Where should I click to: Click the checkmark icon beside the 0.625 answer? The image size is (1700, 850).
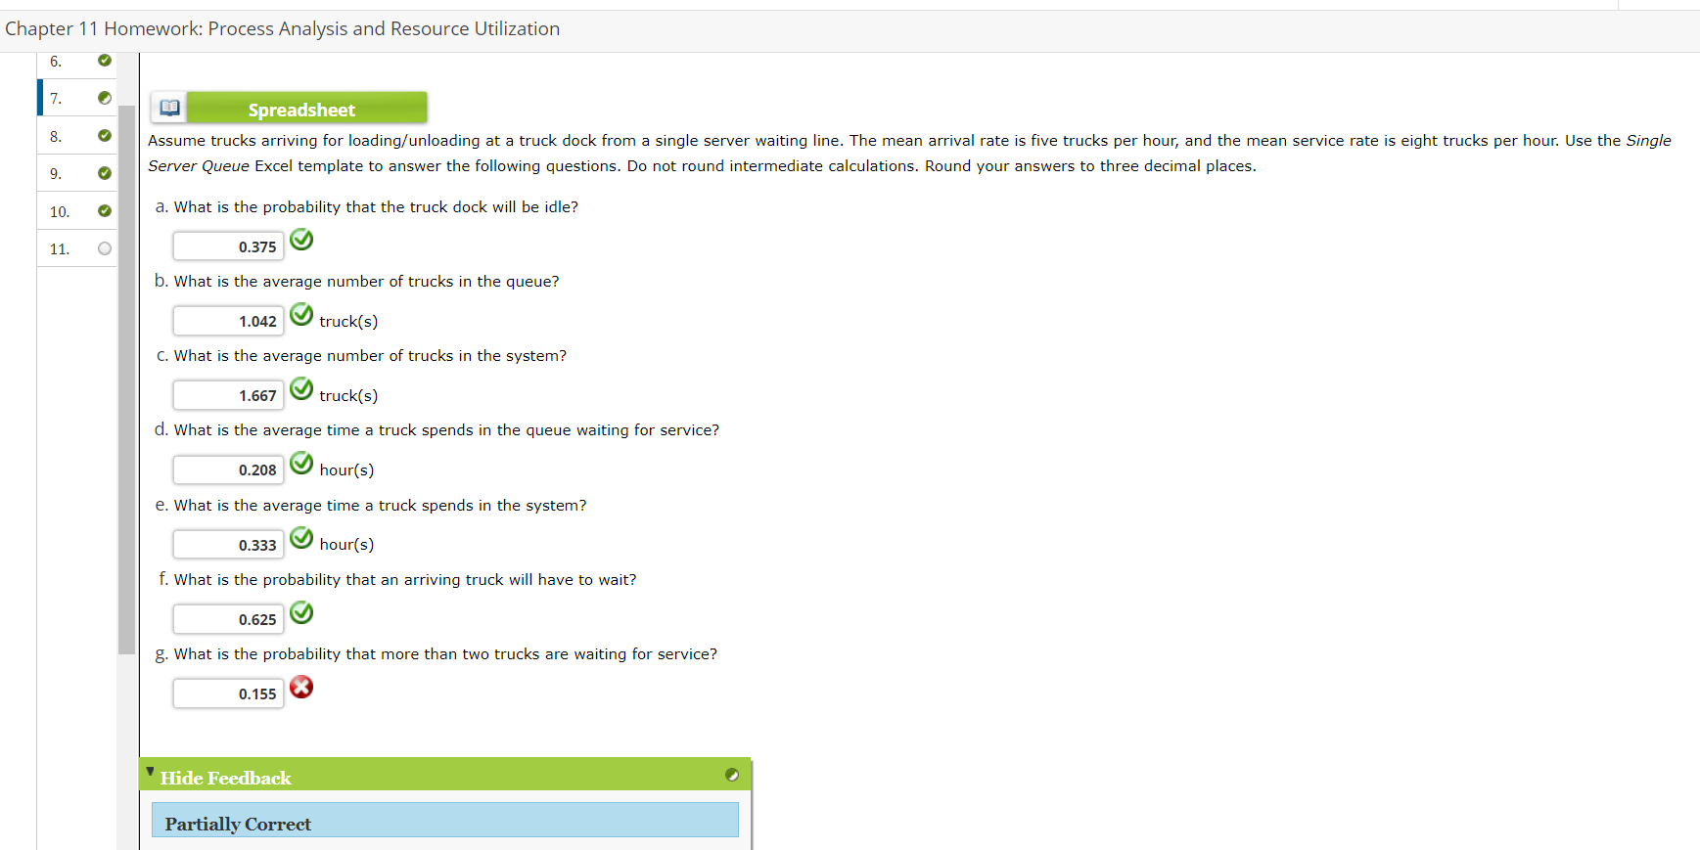pyautogui.click(x=301, y=612)
